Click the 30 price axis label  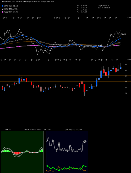[125, 82]
